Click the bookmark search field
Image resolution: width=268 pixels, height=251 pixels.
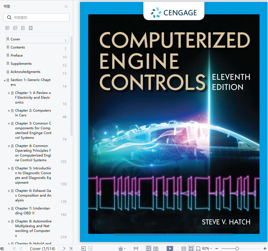[36, 17]
